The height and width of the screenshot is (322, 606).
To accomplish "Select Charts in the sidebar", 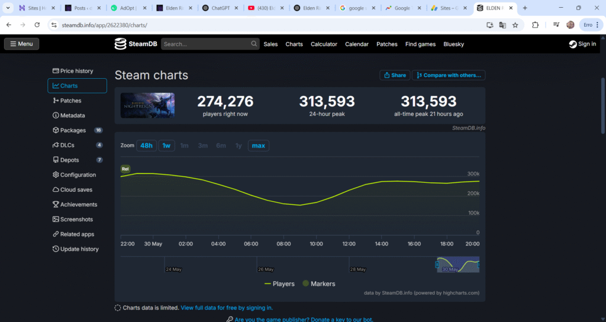I will pyautogui.click(x=77, y=86).
